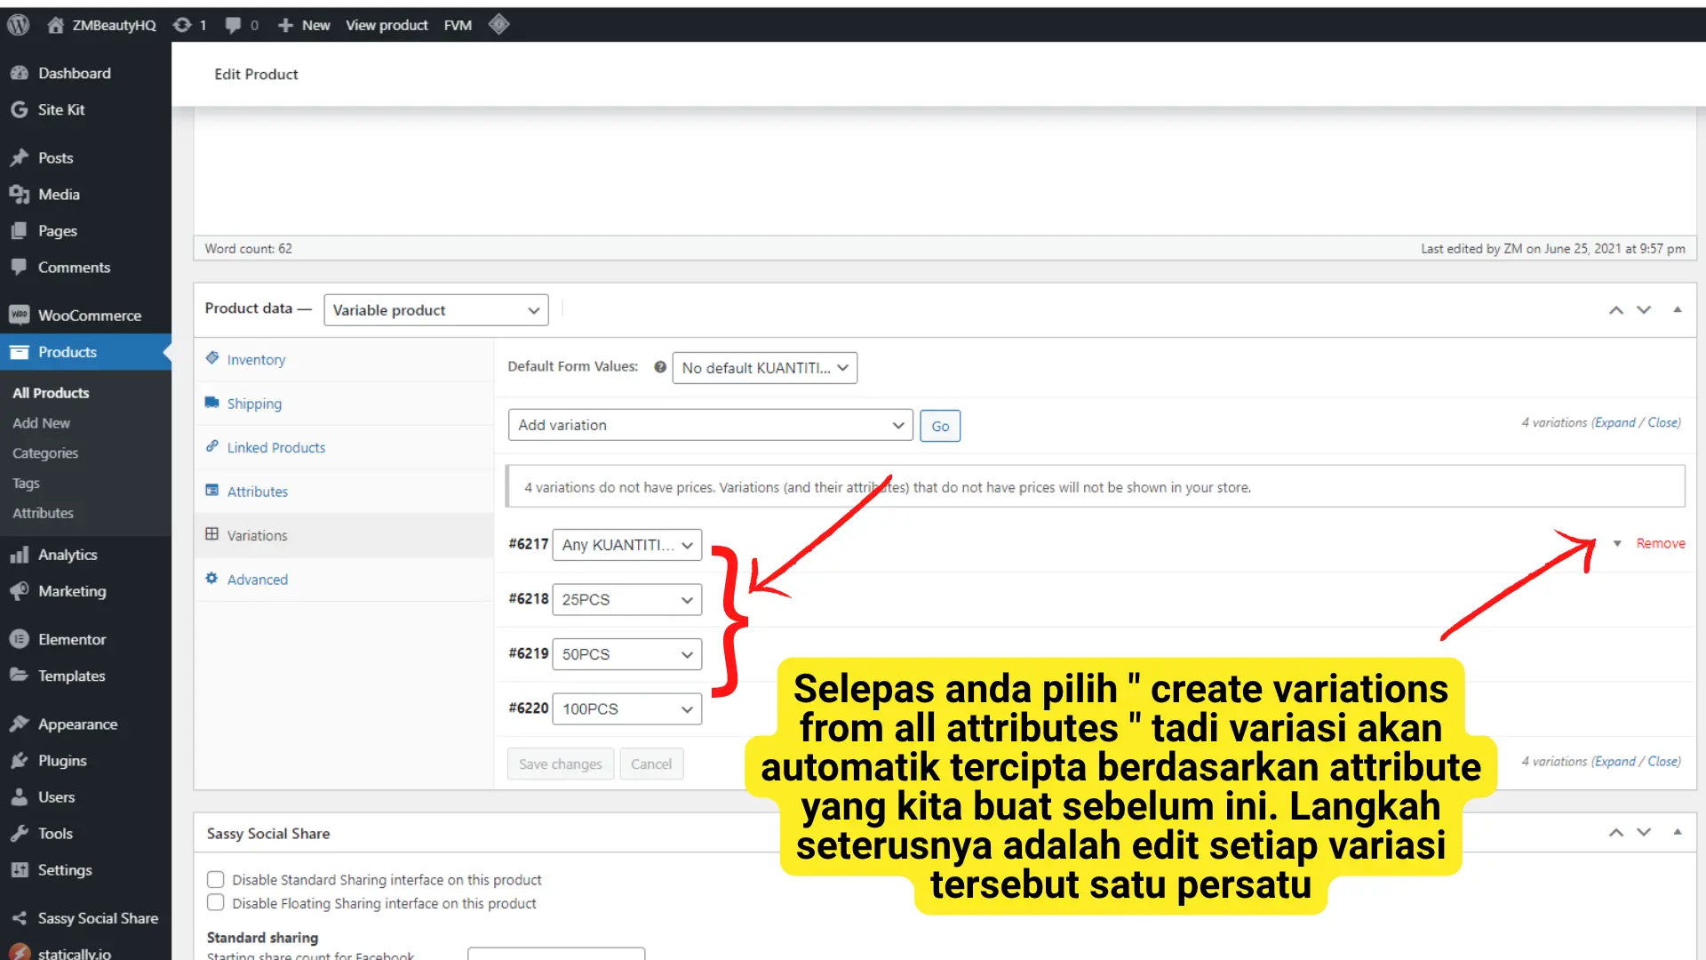Click the Cancel button
The image size is (1706, 960).
pos(651,764)
